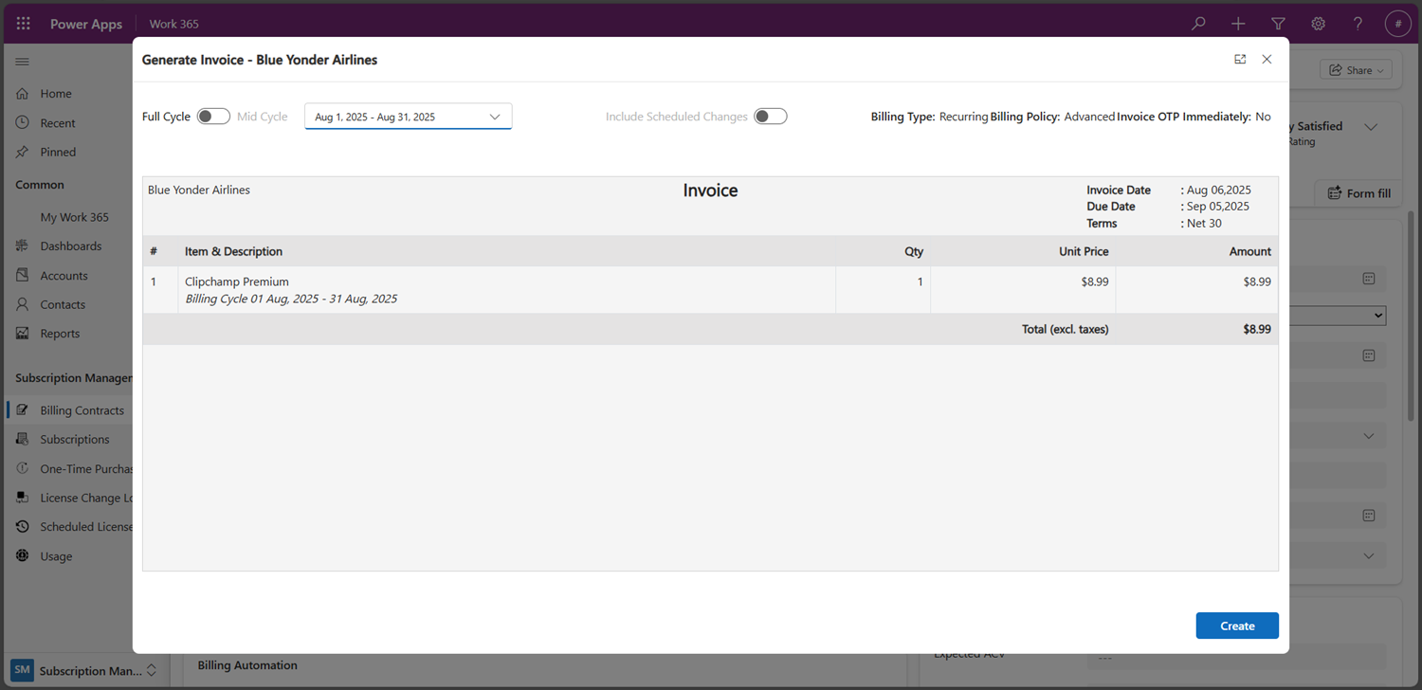Click the Scheduled License icon in sidebar

(x=23, y=526)
